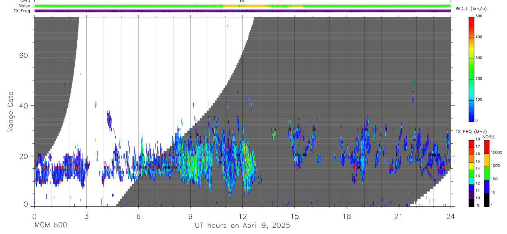The height and width of the screenshot is (234, 507).
Task: Click the '21' UT hour tick label
Action: pyautogui.click(x=398, y=216)
